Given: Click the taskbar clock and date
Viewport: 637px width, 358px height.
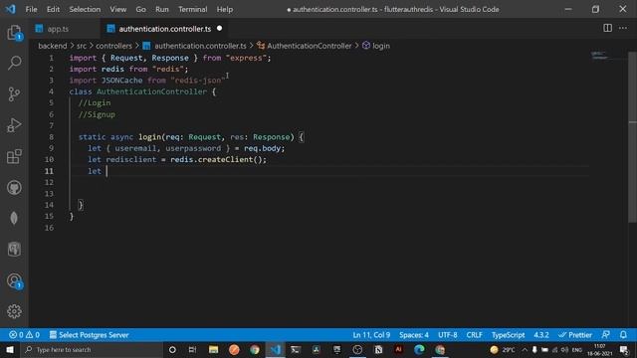Looking at the screenshot, I should 599,349.
